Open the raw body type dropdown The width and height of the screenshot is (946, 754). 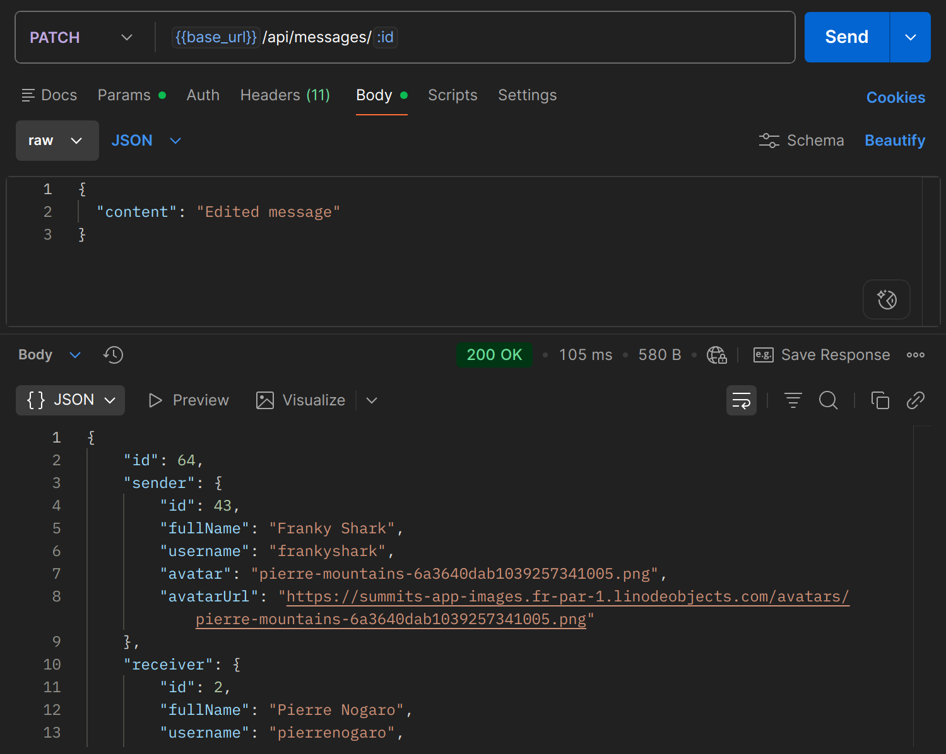57,141
